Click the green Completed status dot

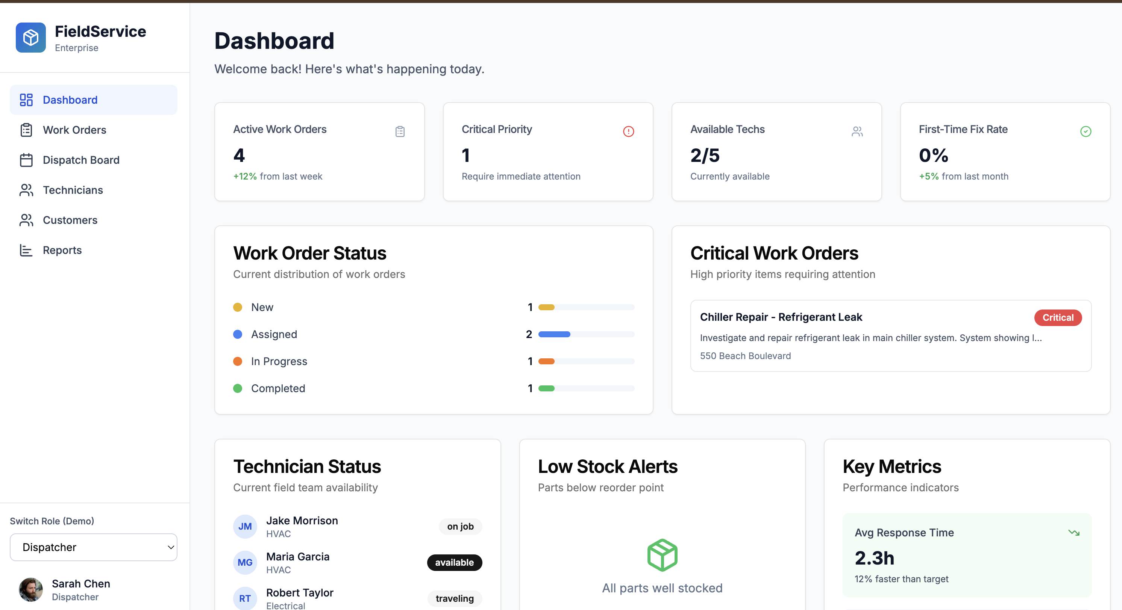237,388
